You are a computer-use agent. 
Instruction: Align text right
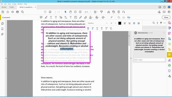pyautogui.click(x=130, y=23)
